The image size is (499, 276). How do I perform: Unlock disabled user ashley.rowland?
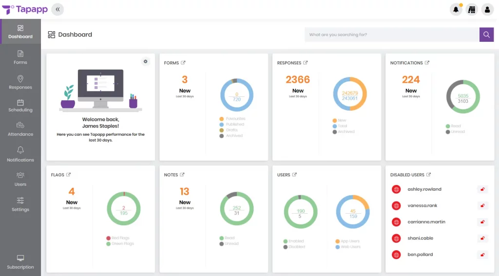pos(482,189)
